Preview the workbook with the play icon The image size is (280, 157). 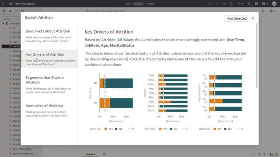pyautogui.click(x=224, y=4)
